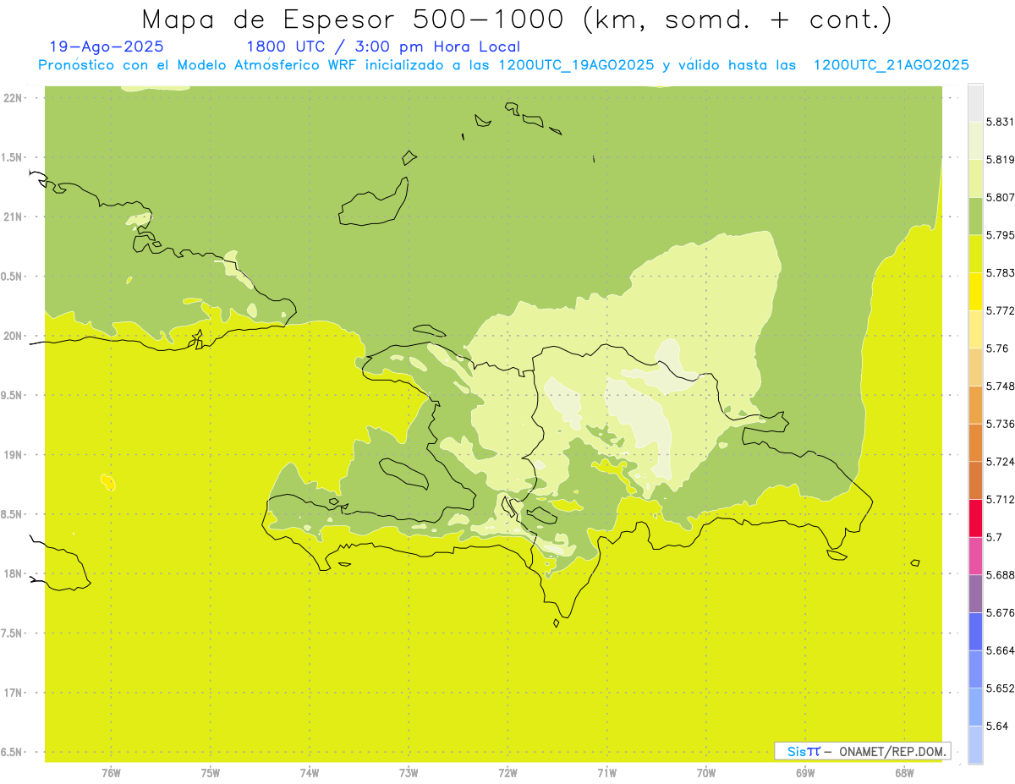Click the '76W' longitude axis label
The height and width of the screenshot is (784, 1015).
(111, 773)
